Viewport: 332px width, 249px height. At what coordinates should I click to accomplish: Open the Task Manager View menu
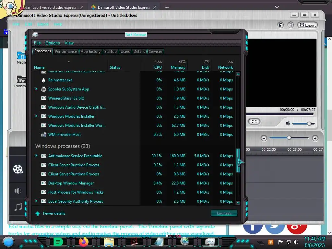tap(69, 43)
